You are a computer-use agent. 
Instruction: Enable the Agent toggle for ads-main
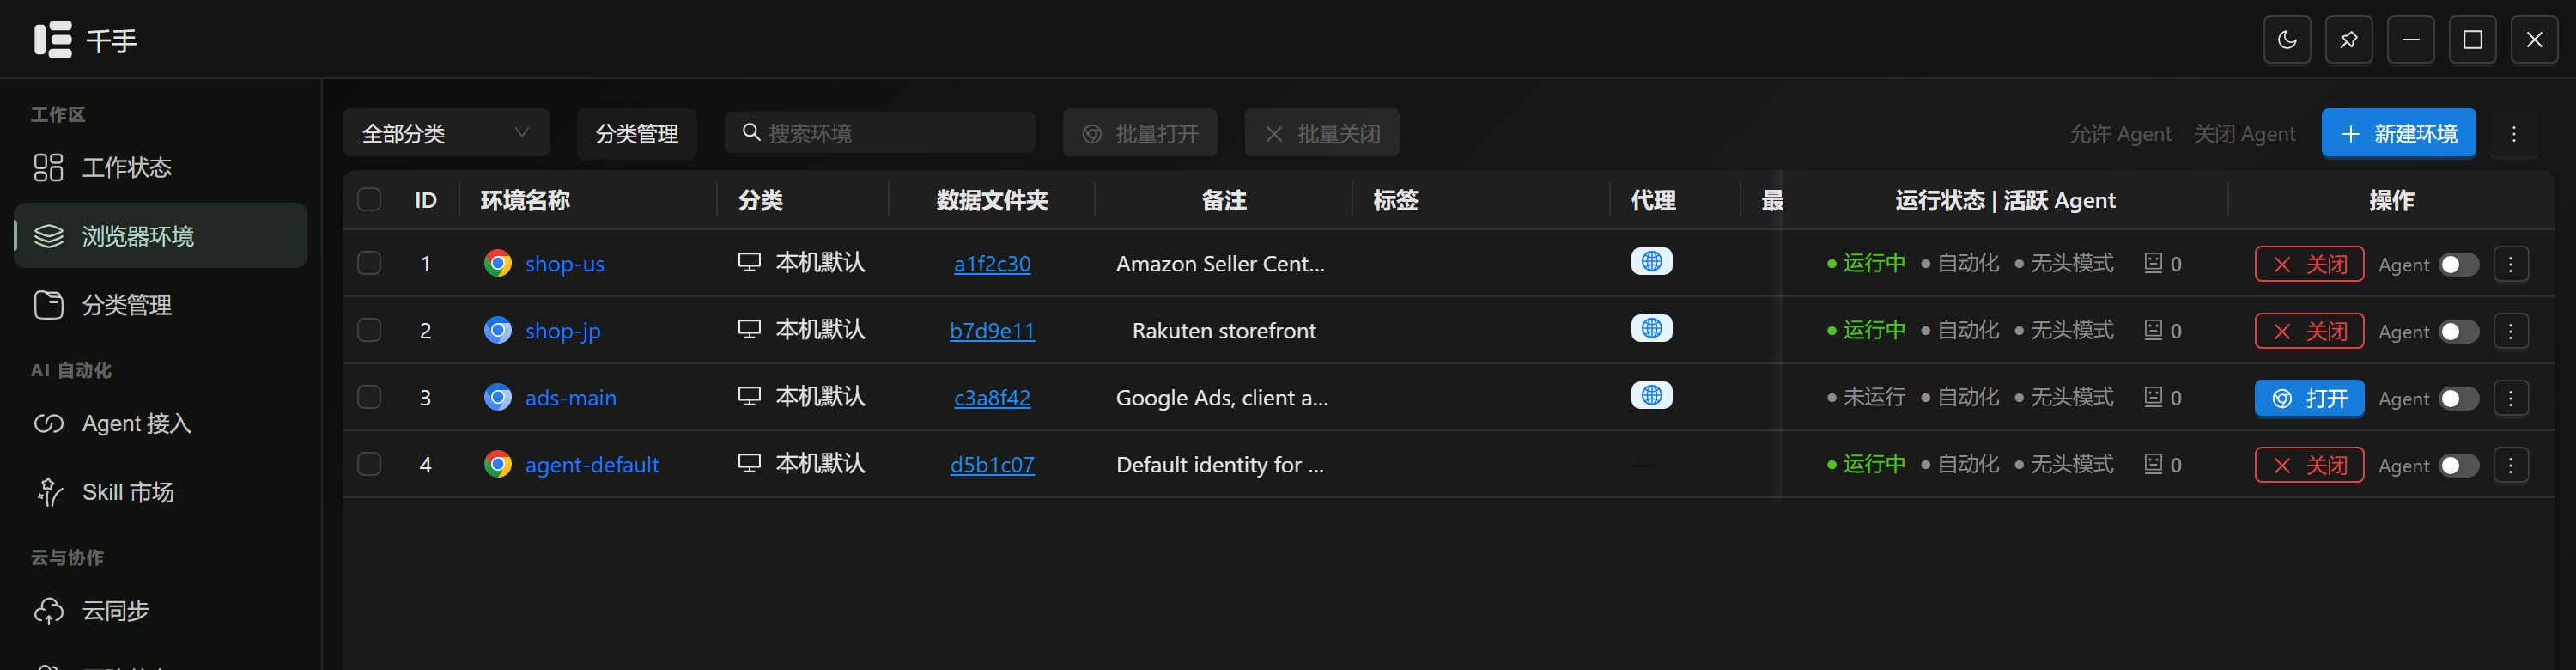[x=2459, y=399]
